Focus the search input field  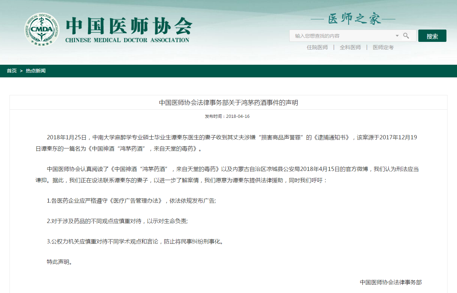[353, 36]
